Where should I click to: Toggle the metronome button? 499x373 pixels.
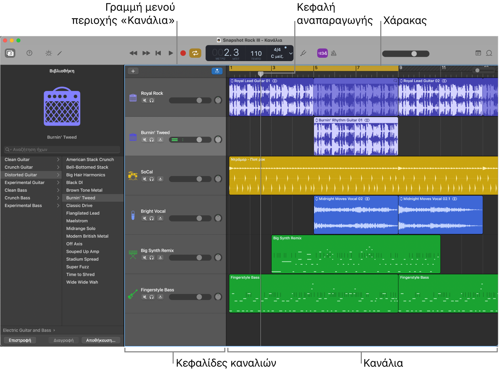(334, 53)
